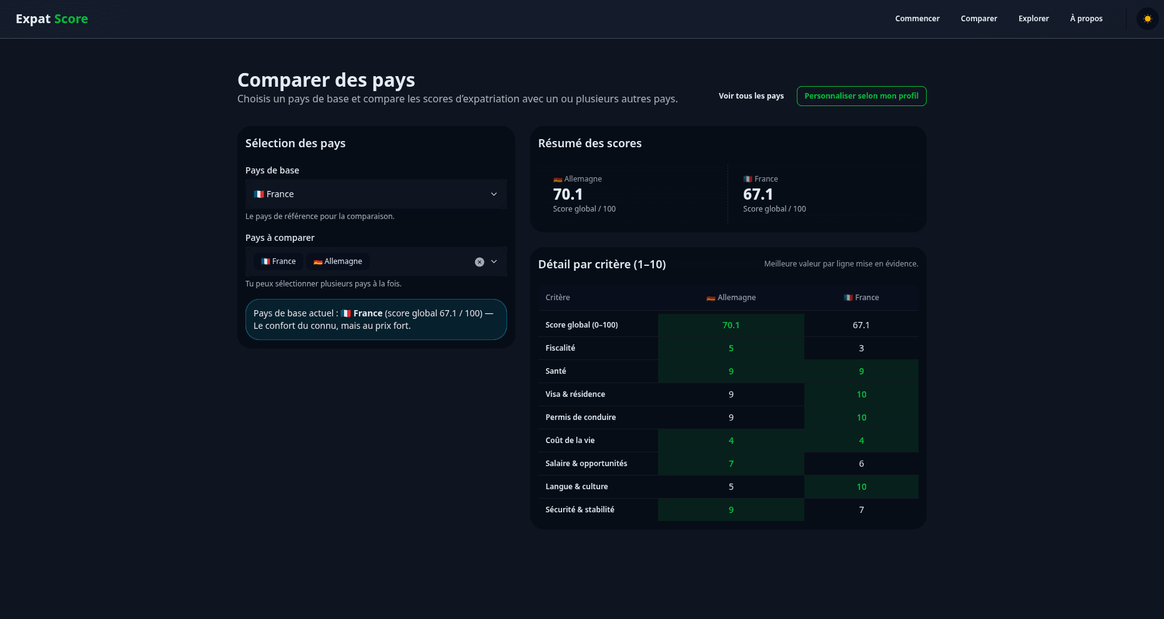Select the Allemagne score summary card

point(633,194)
